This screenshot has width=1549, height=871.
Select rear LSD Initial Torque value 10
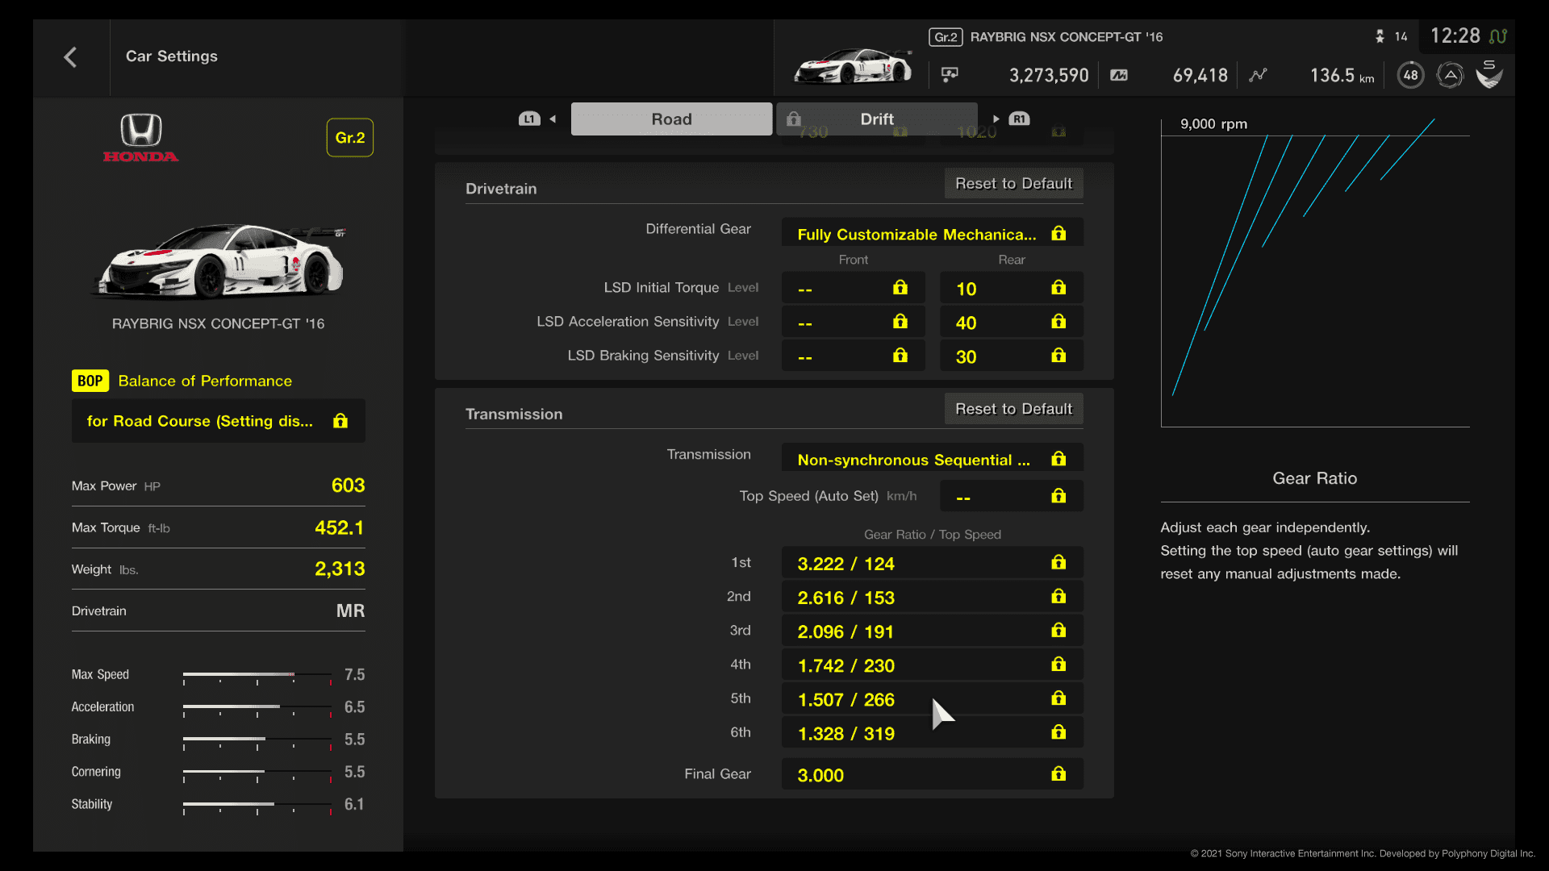(x=1011, y=288)
